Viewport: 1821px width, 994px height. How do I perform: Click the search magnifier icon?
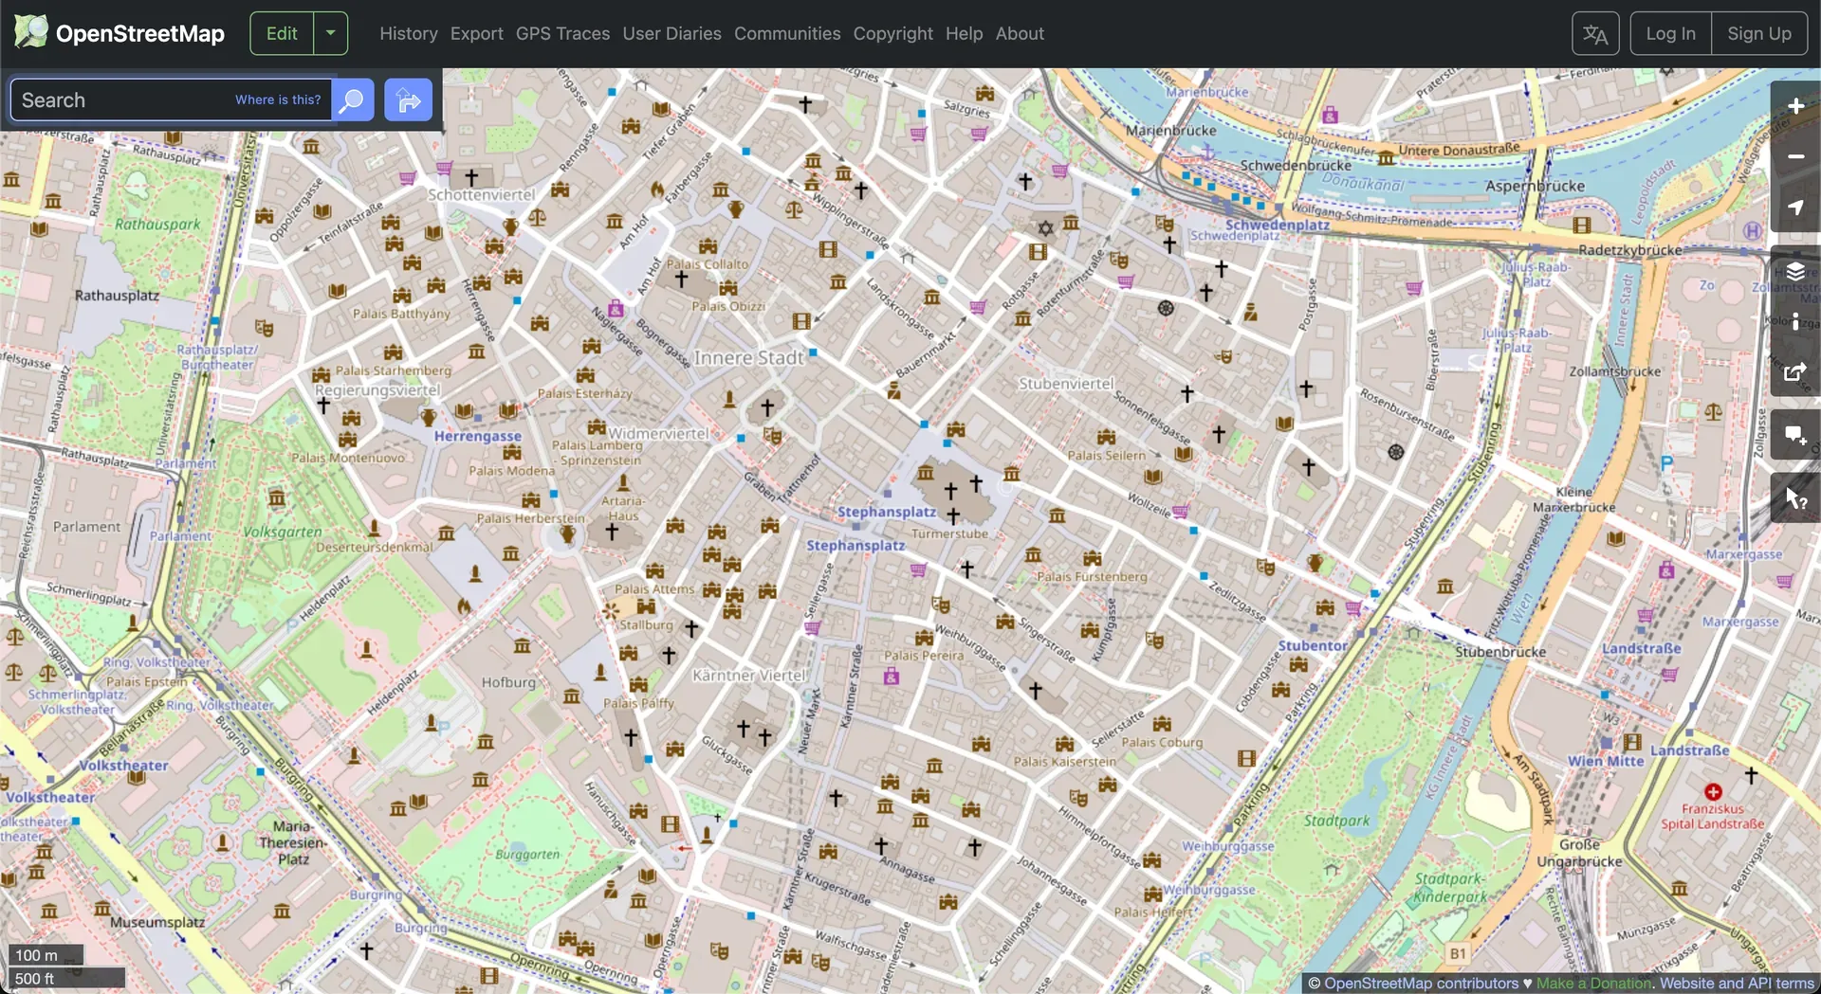tap(351, 99)
